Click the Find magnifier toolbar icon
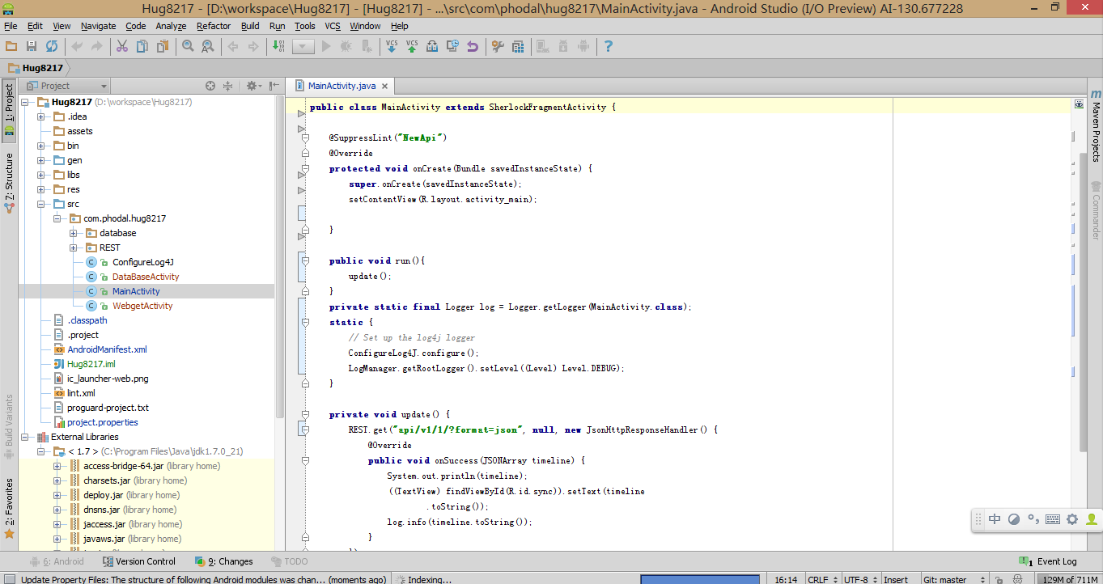This screenshot has height=584, width=1103. coord(188,47)
